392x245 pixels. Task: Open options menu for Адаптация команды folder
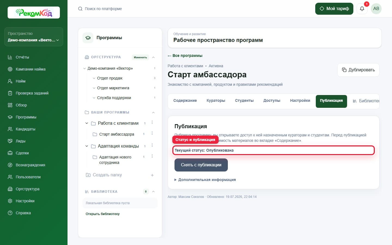(x=152, y=145)
